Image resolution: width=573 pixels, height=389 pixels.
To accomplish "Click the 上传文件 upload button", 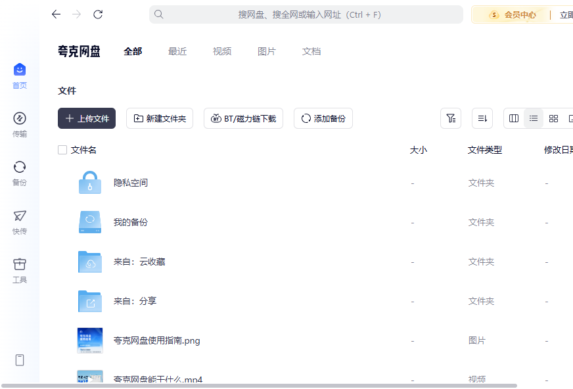I will point(87,118).
